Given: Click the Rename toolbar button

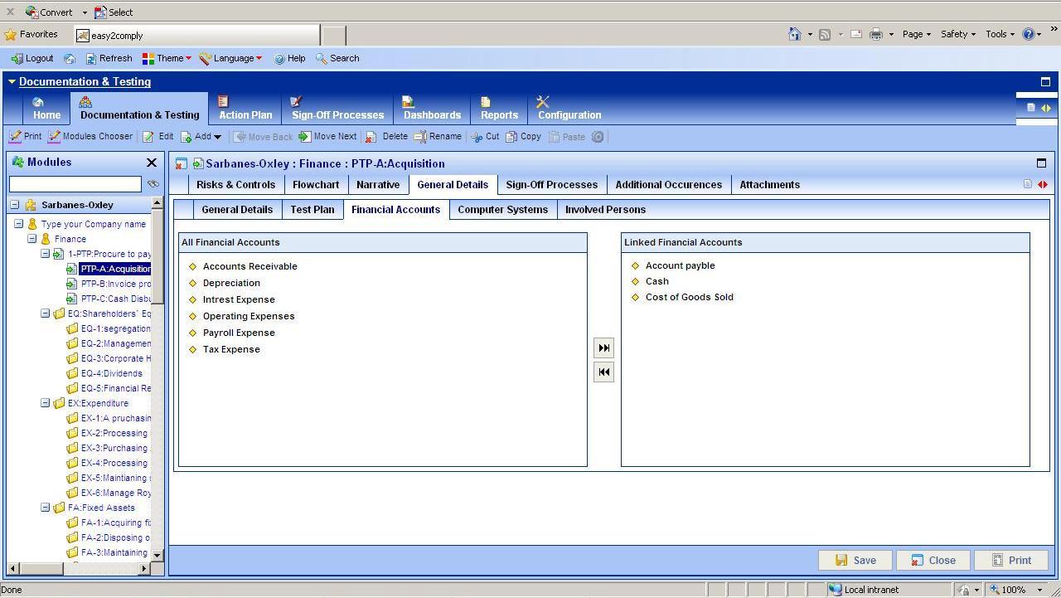Looking at the screenshot, I should click(x=438, y=137).
